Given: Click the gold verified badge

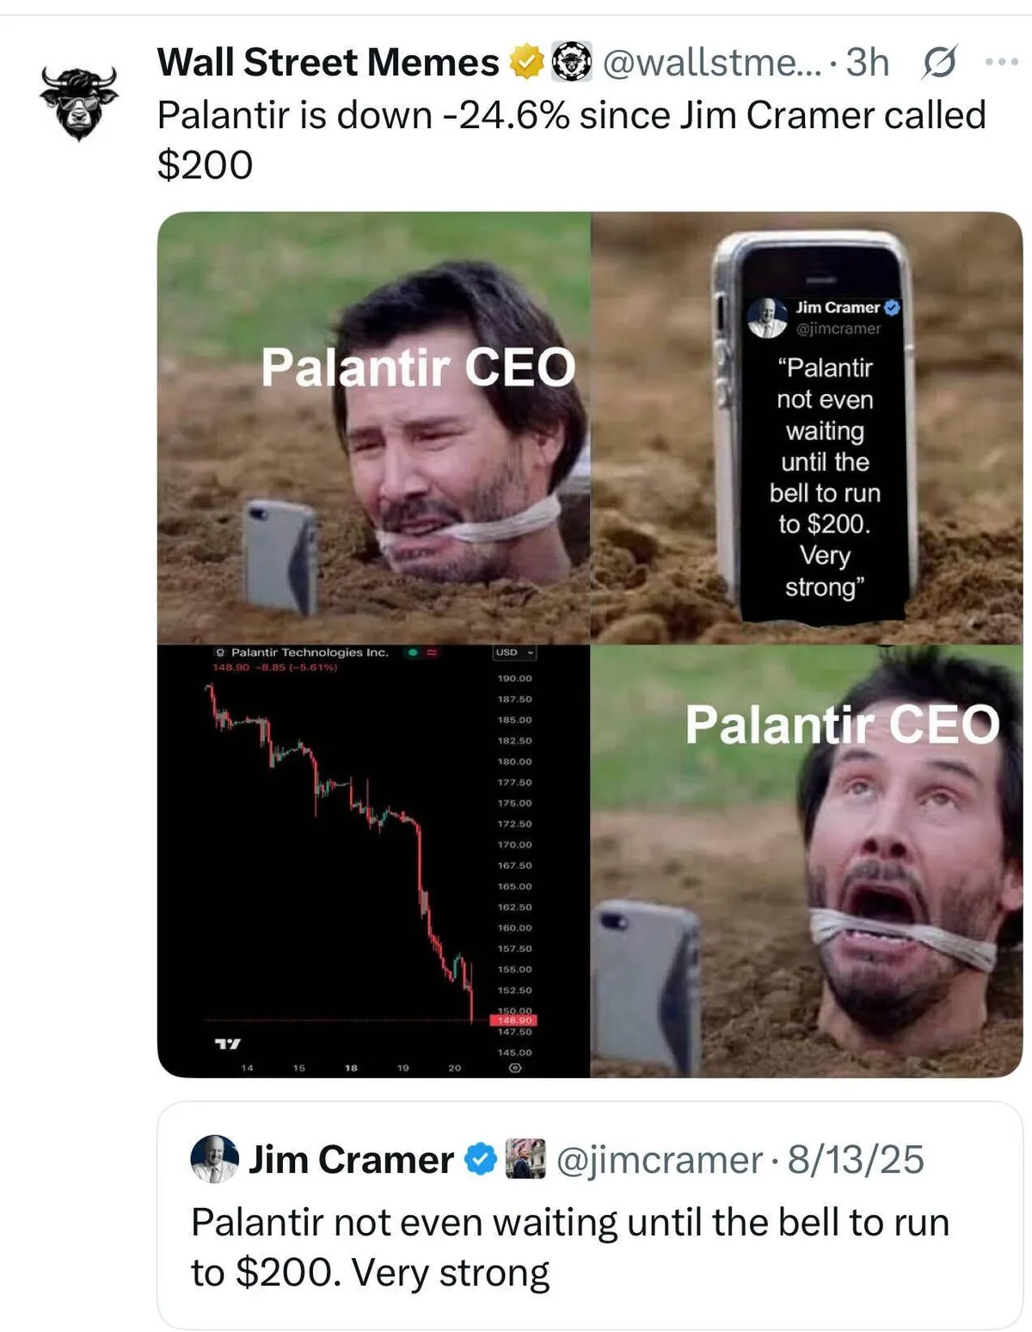Looking at the screenshot, I should pos(525,63).
